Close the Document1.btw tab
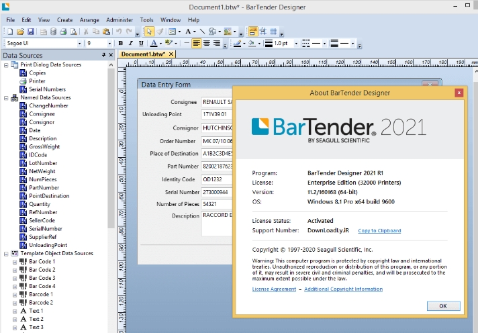This screenshot has width=478, height=333. (x=171, y=54)
